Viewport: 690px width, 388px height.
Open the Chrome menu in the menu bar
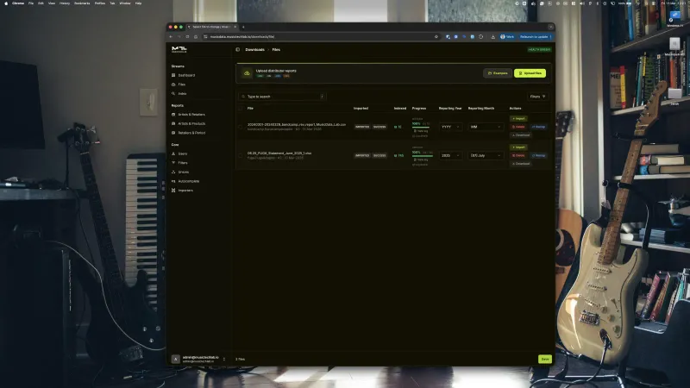click(18, 3)
